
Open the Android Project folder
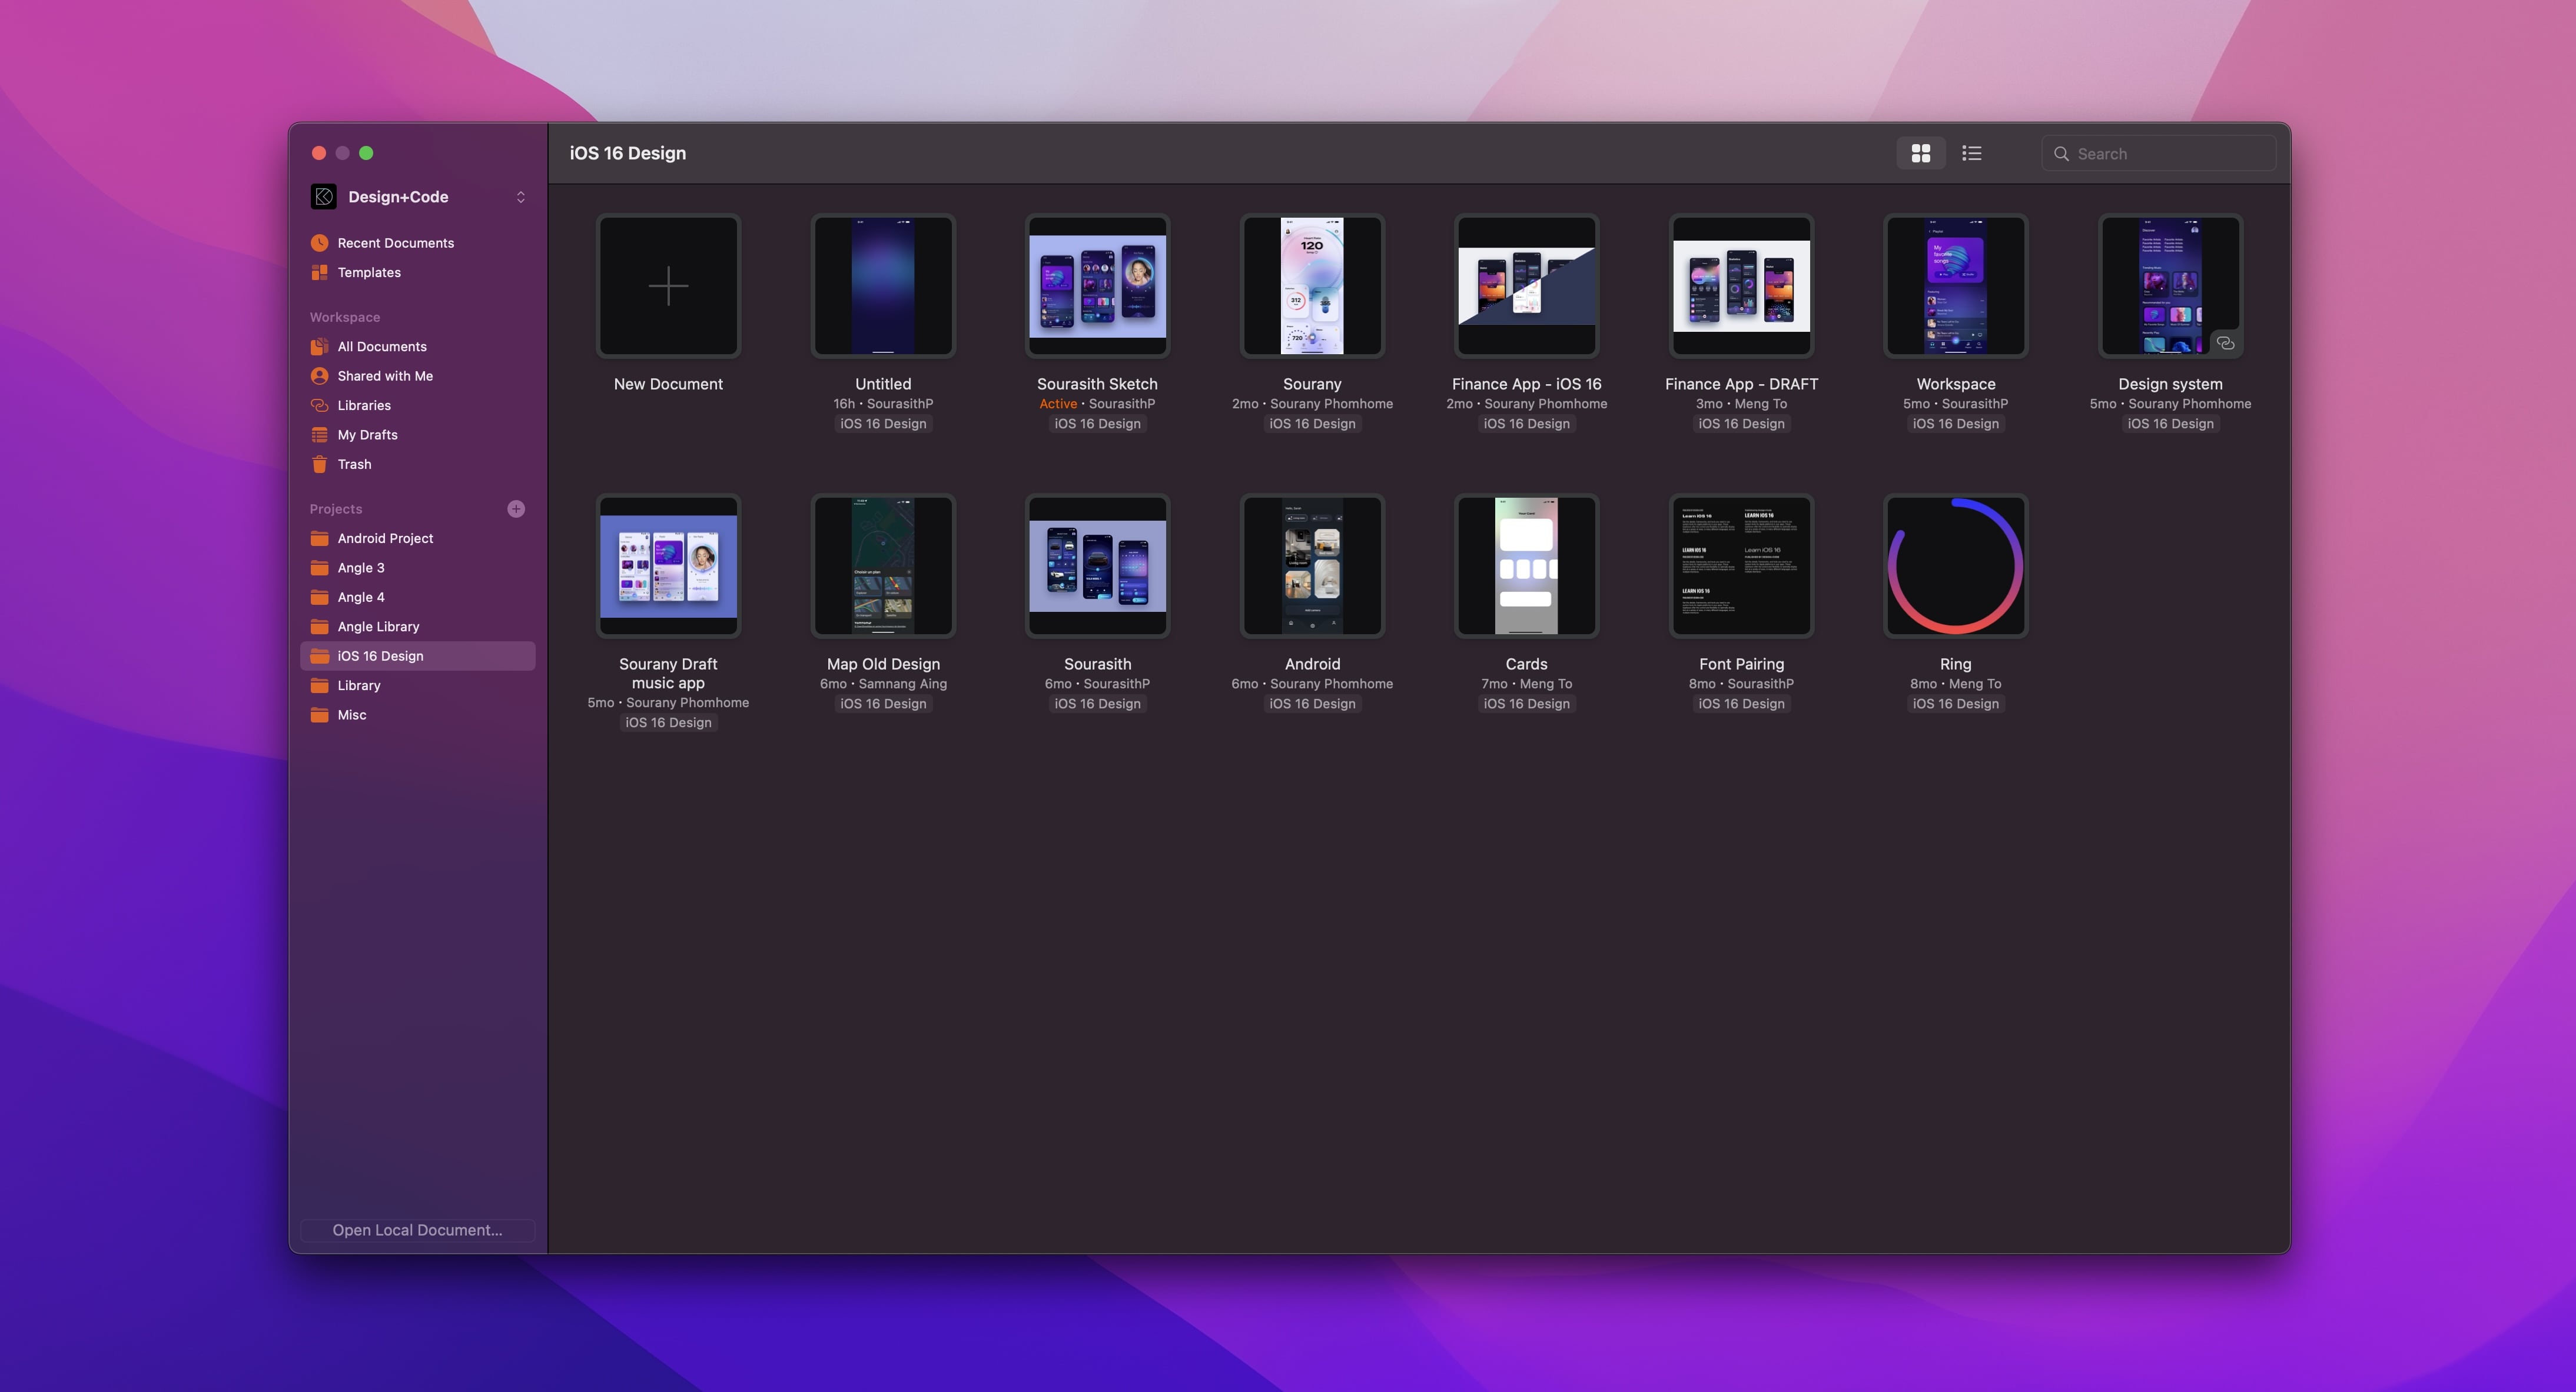click(384, 538)
